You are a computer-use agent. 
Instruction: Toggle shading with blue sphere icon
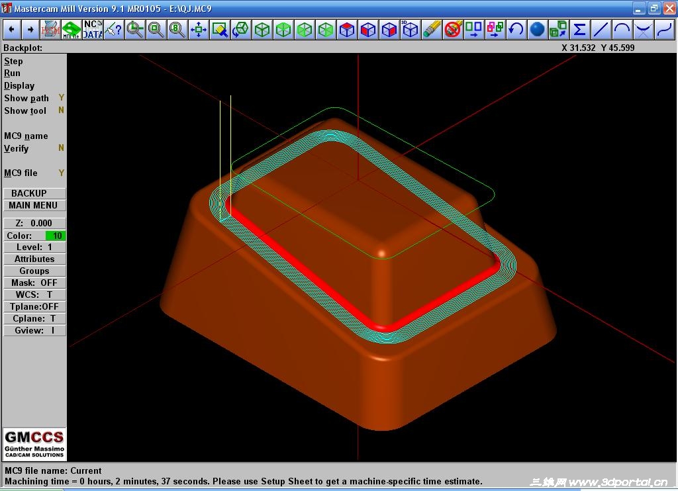coord(538,29)
